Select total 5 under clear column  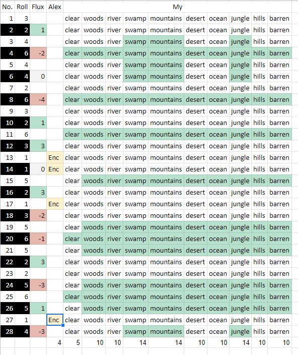coord(72,342)
